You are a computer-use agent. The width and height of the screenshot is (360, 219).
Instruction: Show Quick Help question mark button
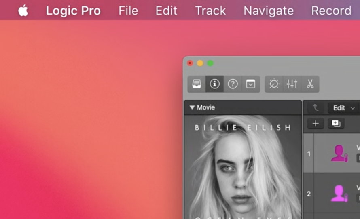point(233,84)
